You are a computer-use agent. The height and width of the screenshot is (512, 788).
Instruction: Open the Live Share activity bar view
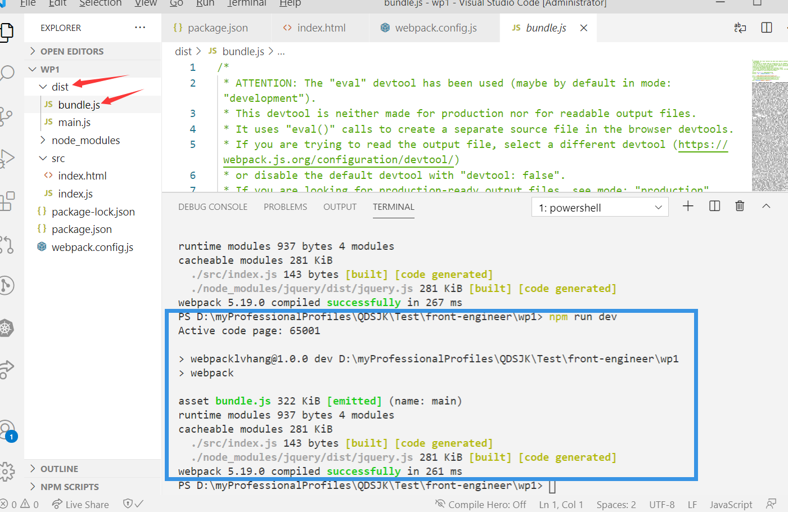click(x=7, y=369)
